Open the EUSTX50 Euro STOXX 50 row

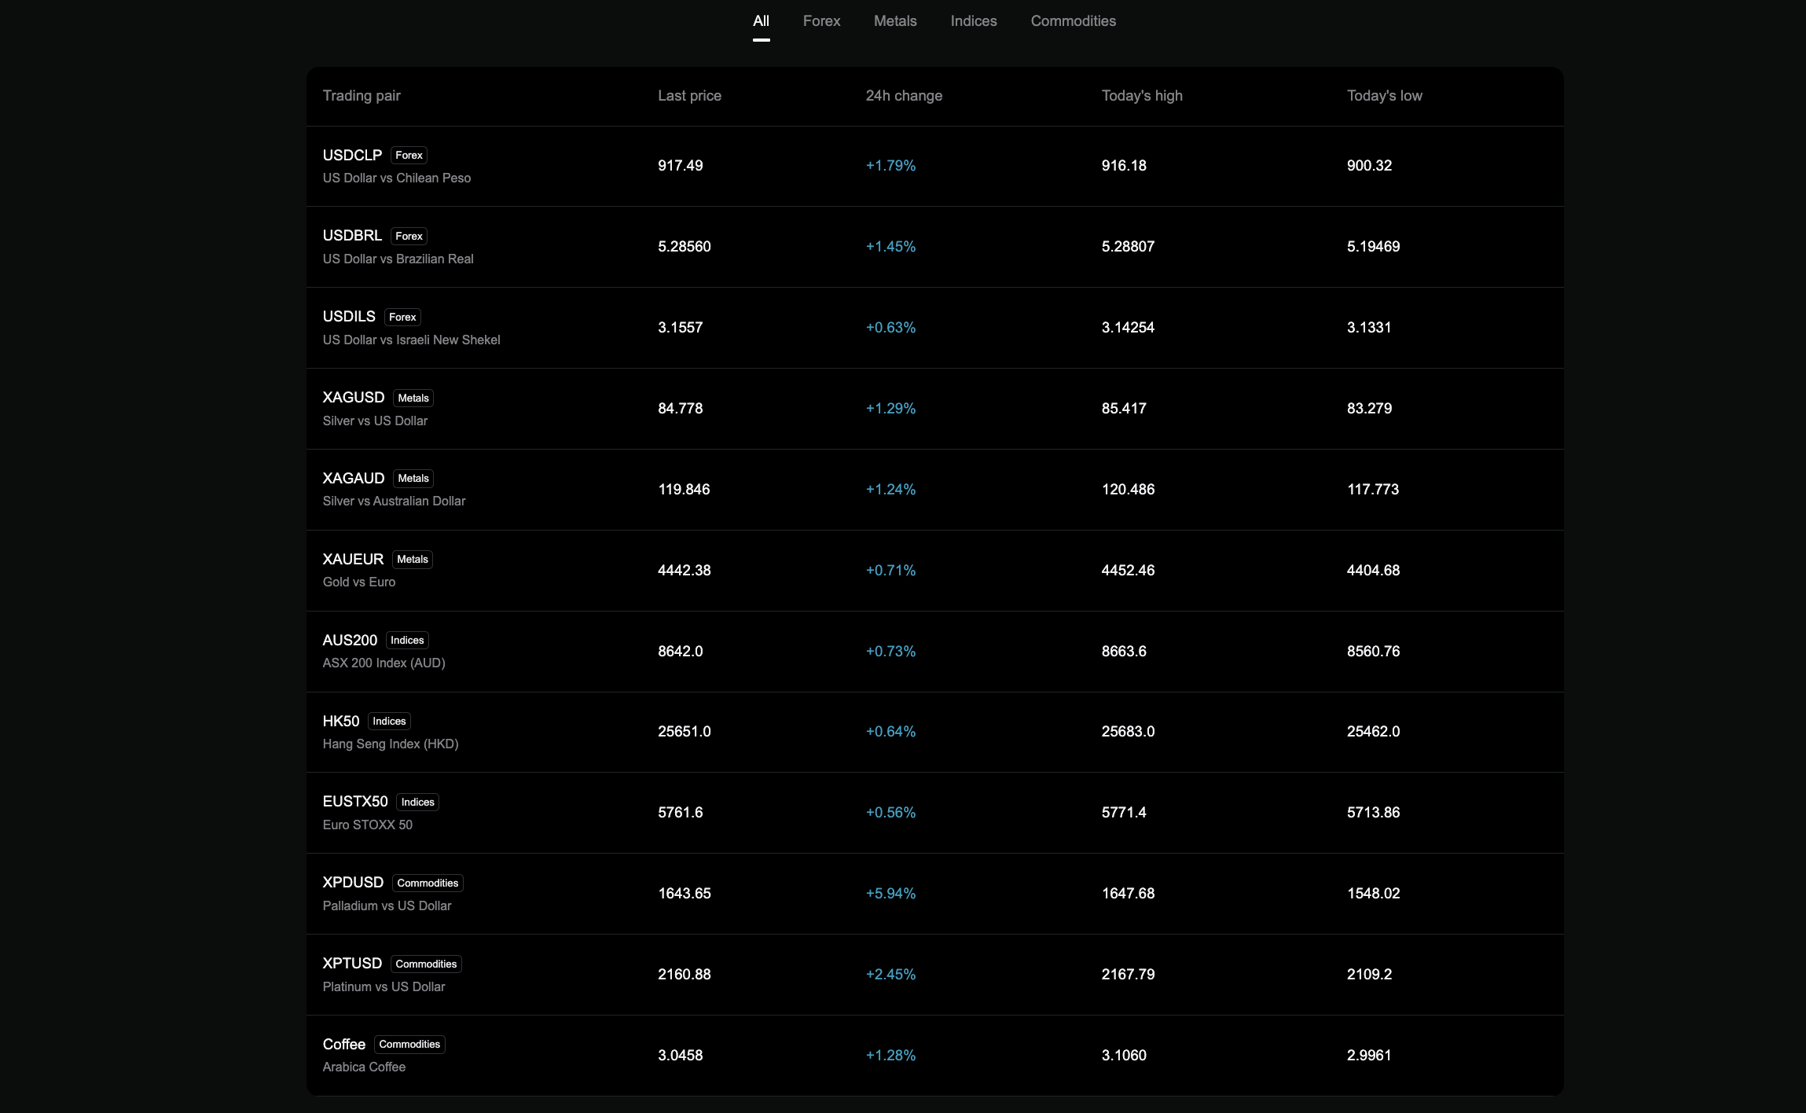(355, 802)
